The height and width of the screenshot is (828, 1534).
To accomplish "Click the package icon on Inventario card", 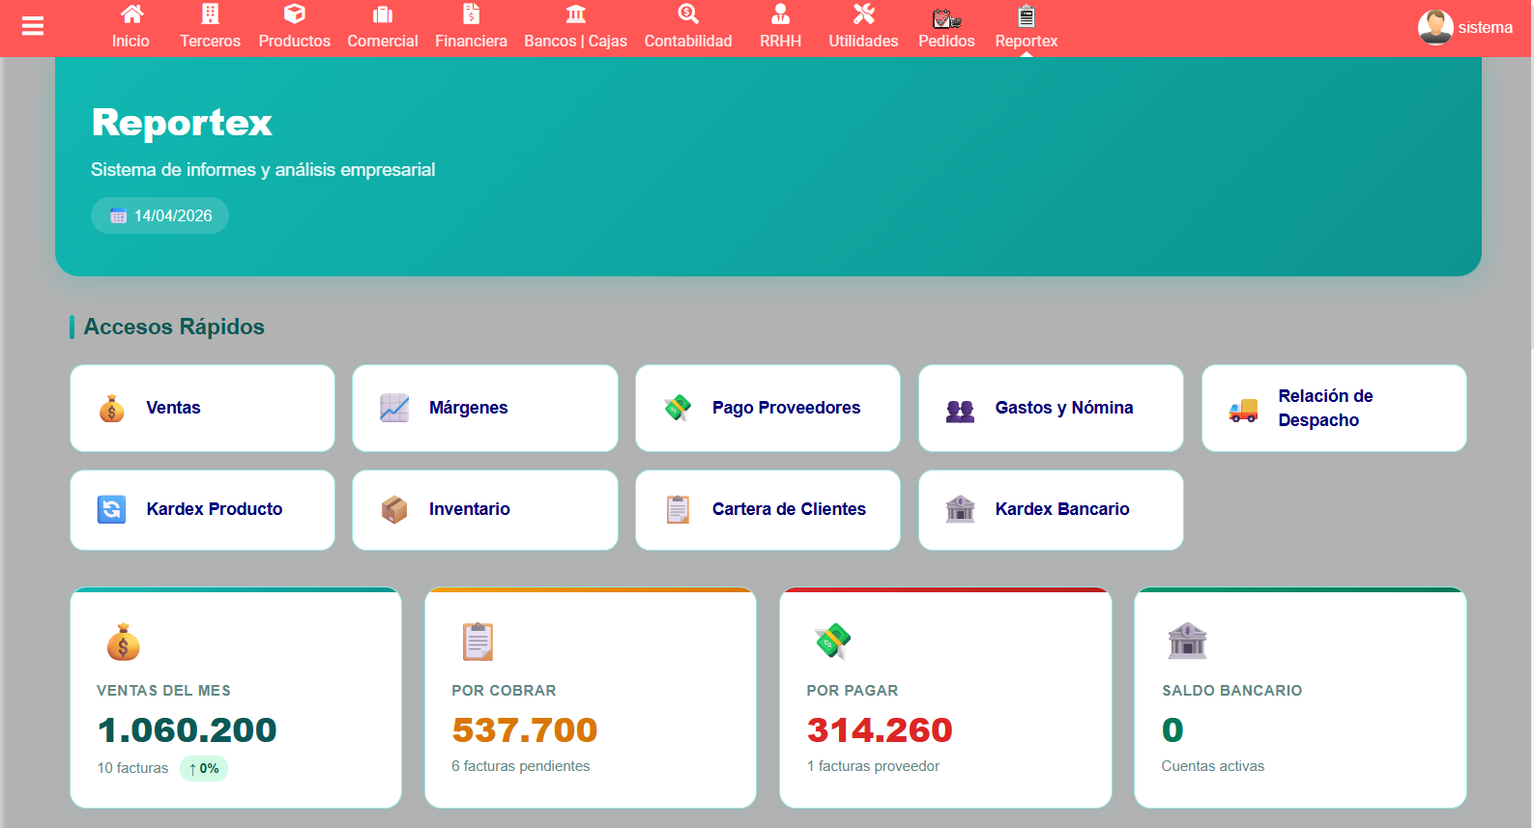I will coord(394,509).
